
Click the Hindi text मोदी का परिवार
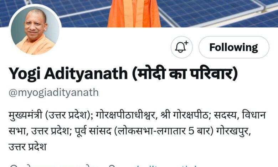click(185, 73)
